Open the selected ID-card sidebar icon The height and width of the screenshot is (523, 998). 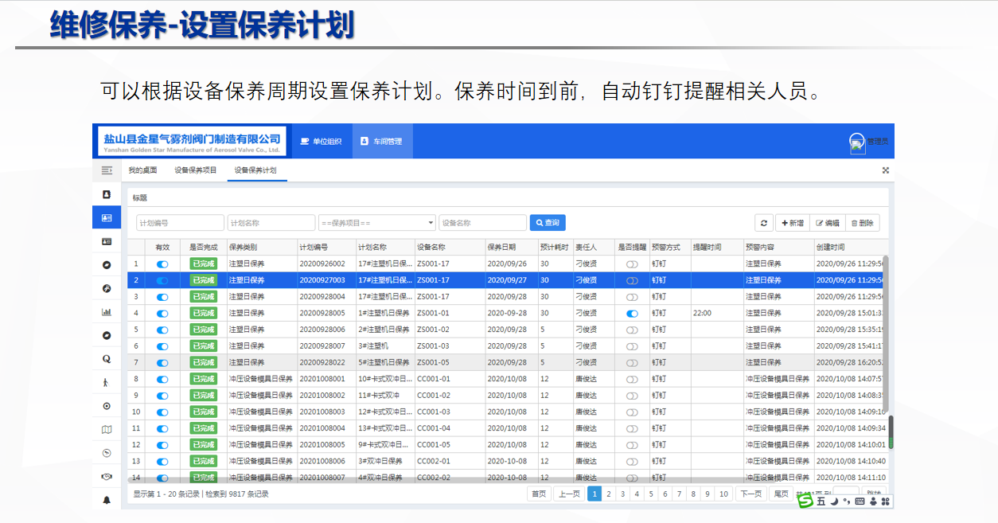(x=107, y=217)
